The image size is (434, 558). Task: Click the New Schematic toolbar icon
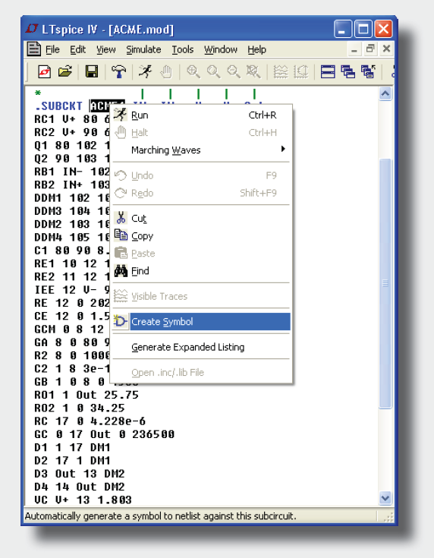tap(45, 72)
